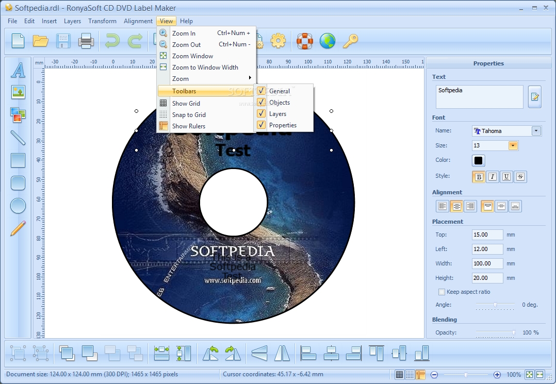Select the Rounded Rectangle tool
This screenshot has height=384, width=556.
[x=18, y=183]
